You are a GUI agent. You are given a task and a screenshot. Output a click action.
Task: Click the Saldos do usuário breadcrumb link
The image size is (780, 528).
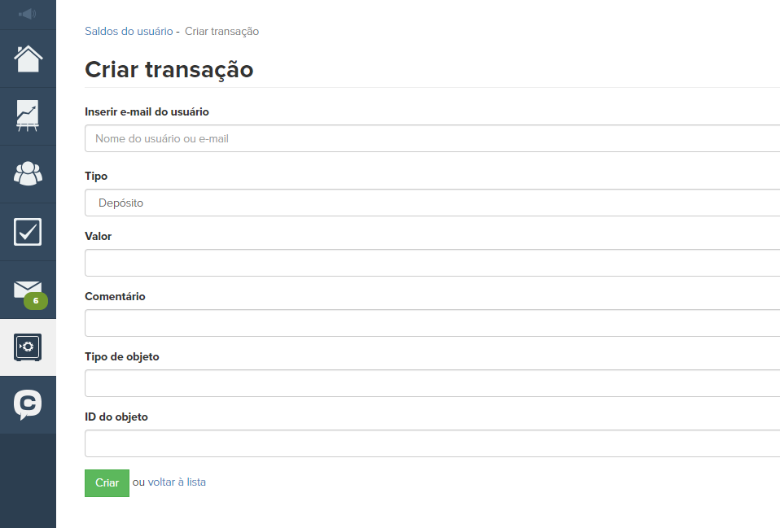coord(129,31)
